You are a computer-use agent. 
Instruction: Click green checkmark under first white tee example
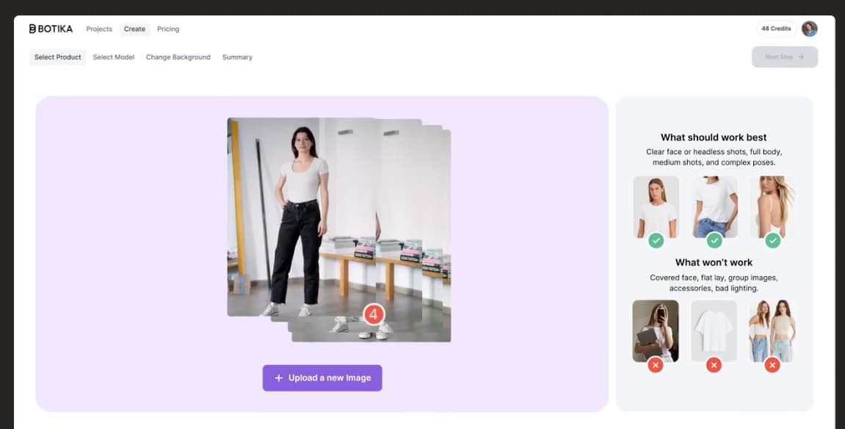pyautogui.click(x=656, y=240)
